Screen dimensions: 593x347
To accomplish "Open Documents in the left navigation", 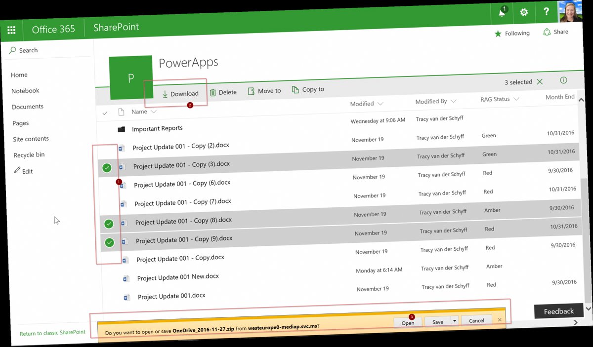I will click(28, 107).
